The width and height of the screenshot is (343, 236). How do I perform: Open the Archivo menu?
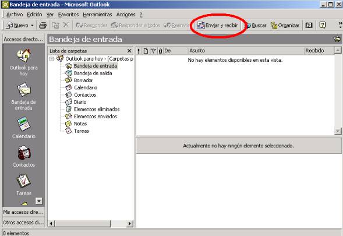click(15, 15)
